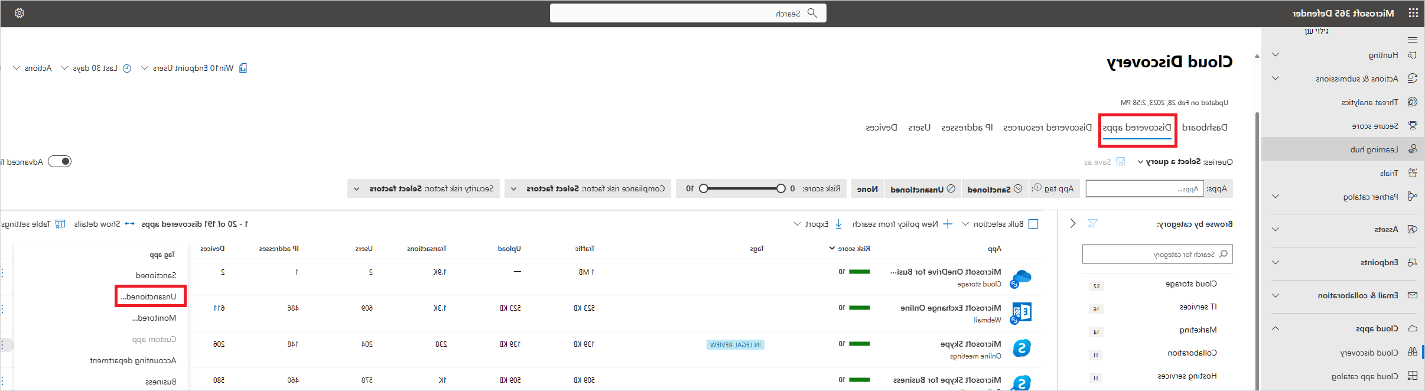
Task: Click the Cloud app catalog grid icon
Action: tap(1413, 376)
